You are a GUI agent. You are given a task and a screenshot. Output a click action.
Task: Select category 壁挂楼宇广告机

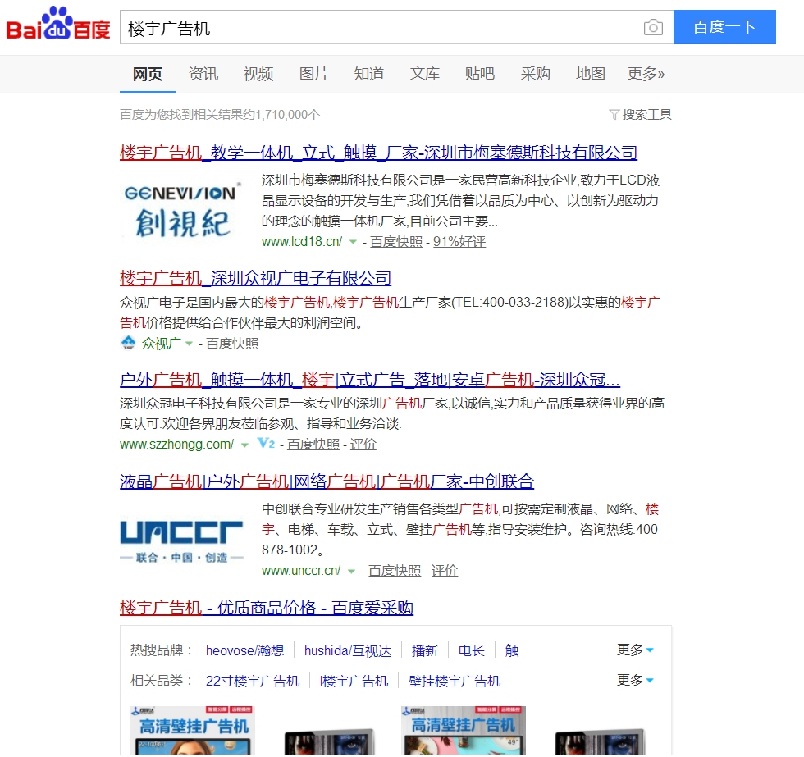(455, 681)
